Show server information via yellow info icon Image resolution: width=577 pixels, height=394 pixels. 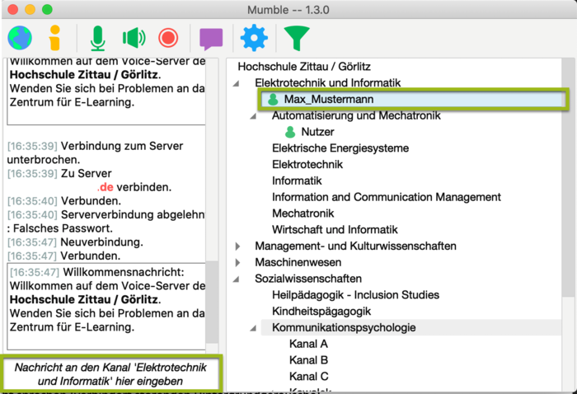[x=54, y=38]
